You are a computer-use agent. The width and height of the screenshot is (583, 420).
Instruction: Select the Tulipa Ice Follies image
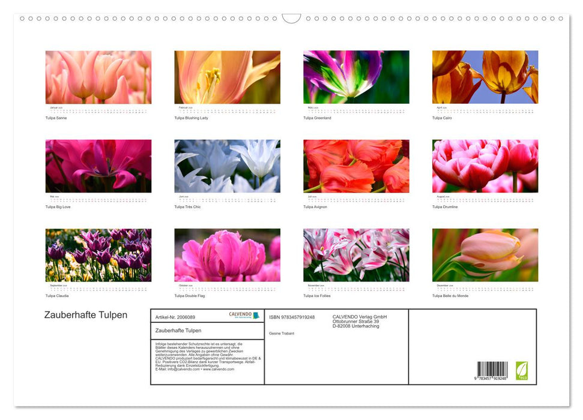[355, 254]
